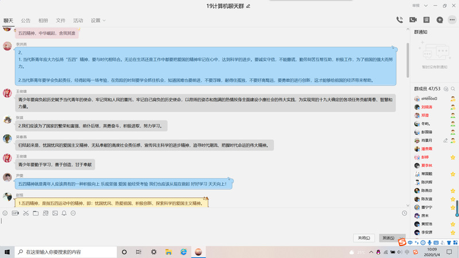
Task: Toggle Sogou Chinese/English input mode
Action: (x=410, y=243)
